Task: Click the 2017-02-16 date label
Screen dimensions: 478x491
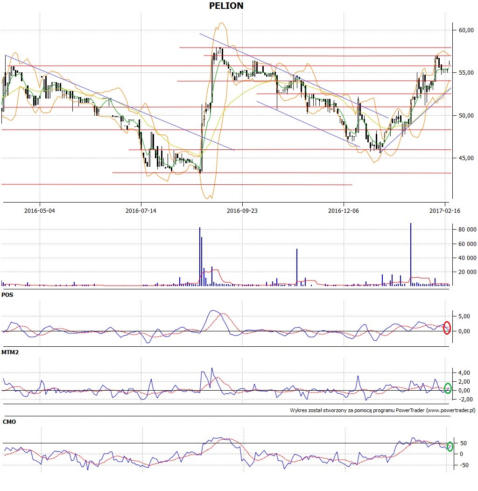Action: [445, 211]
